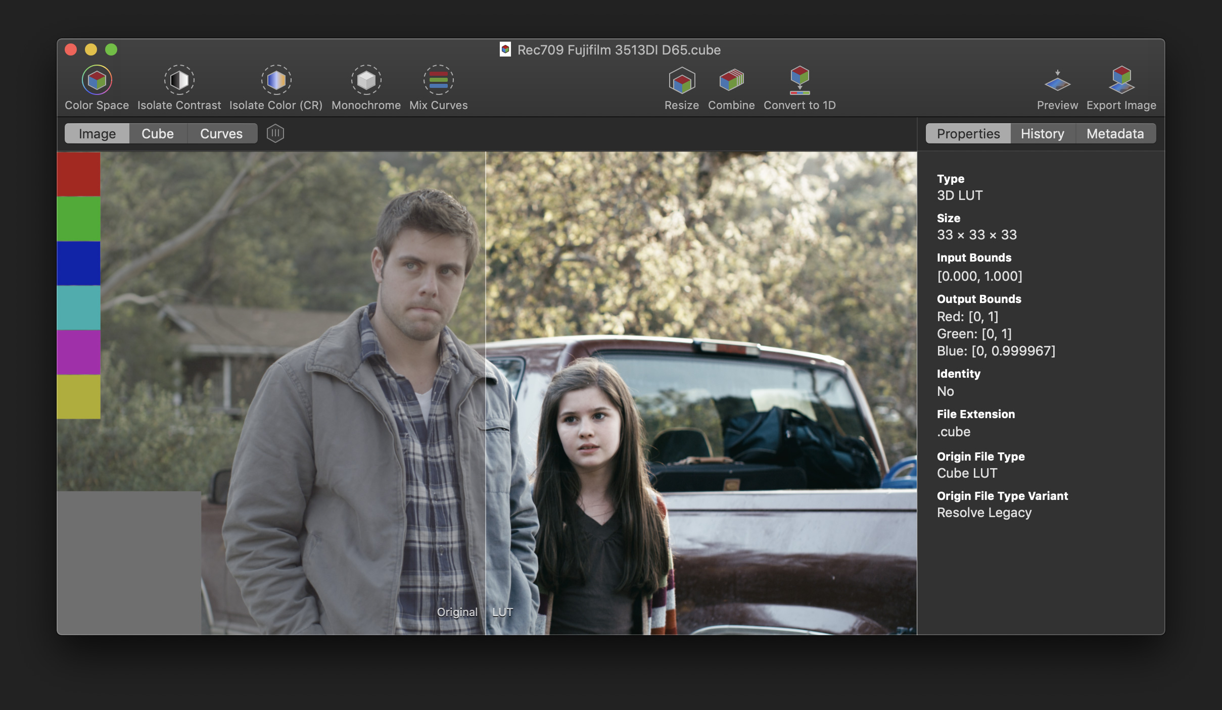Click the shield/protect icon button

pyautogui.click(x=275, y=133)
